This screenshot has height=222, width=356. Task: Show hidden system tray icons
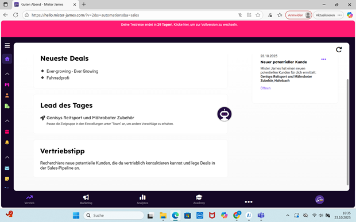click(288, 216)
